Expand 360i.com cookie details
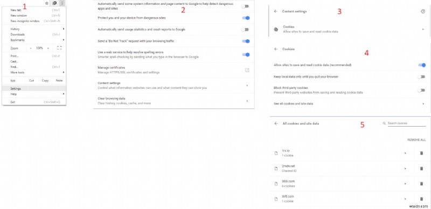 click(405, 184)
